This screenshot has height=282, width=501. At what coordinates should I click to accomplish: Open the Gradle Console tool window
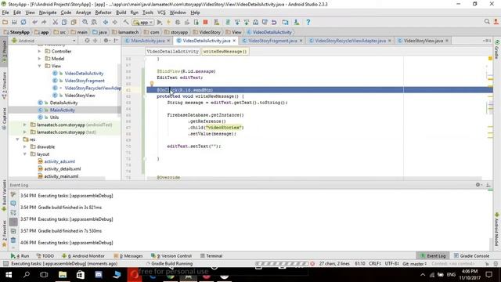(471, 256)
